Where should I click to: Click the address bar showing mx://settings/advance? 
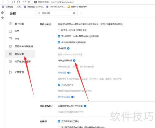pos(62,2)
